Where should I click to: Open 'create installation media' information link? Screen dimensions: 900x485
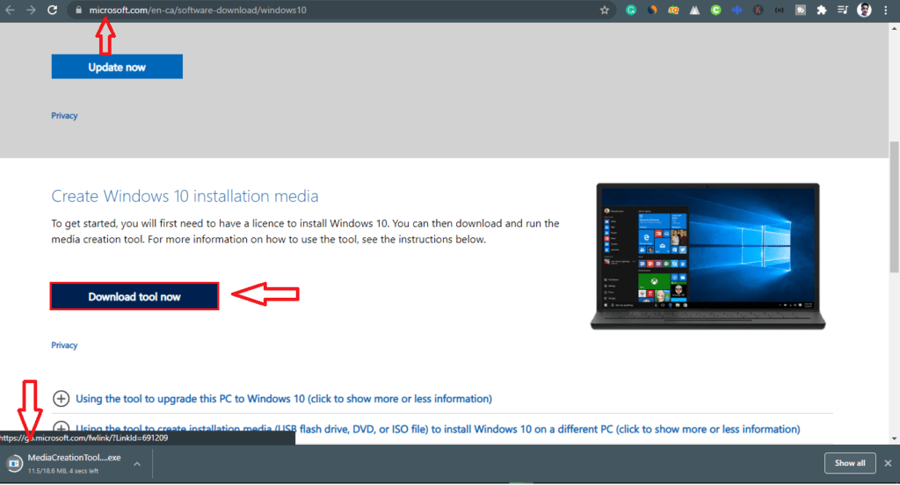coord(438,429)
